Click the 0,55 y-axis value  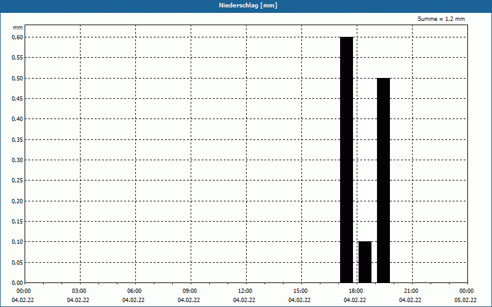pyautogui.click(x=17, y=58)
